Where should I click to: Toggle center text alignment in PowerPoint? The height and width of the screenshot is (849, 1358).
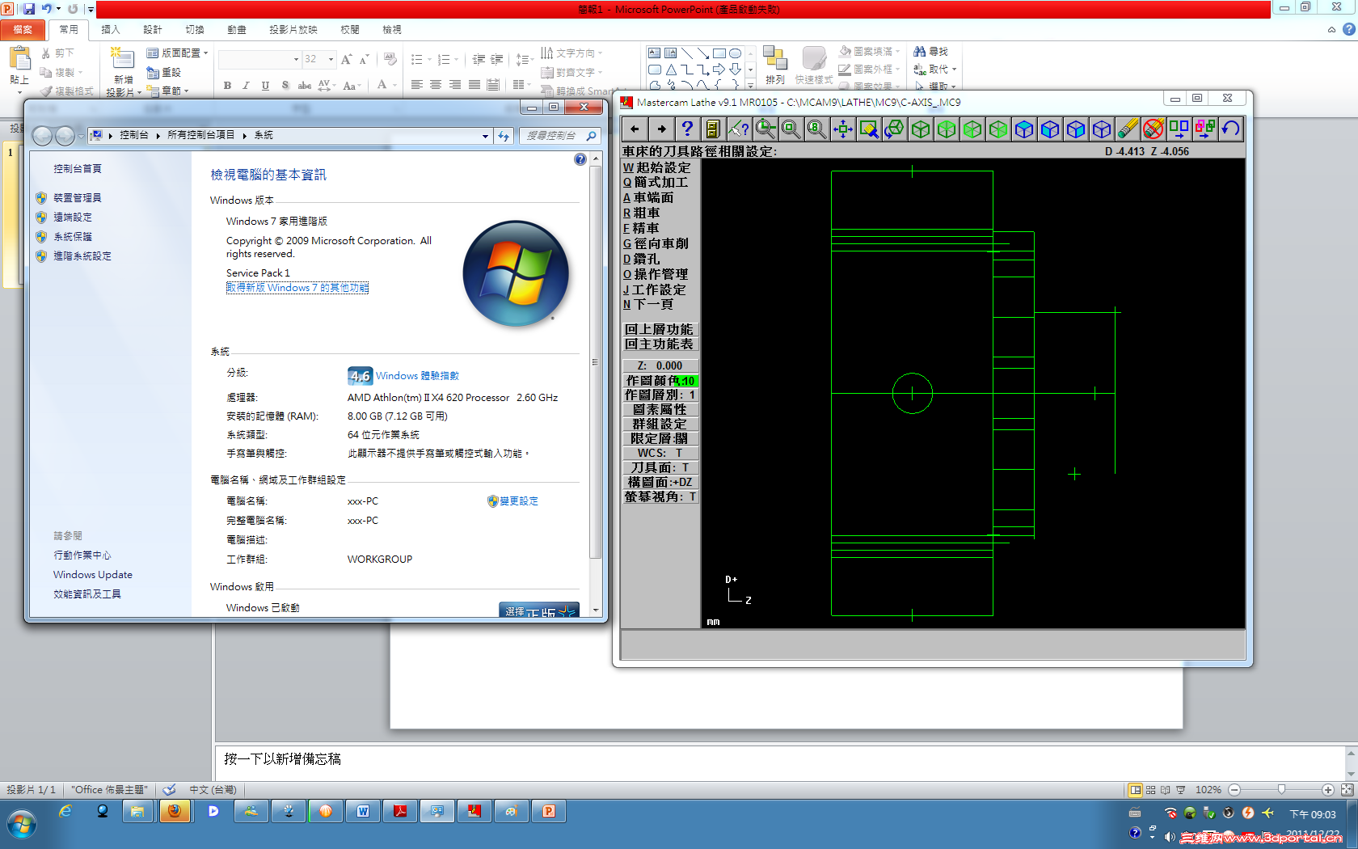pos(436,85)
